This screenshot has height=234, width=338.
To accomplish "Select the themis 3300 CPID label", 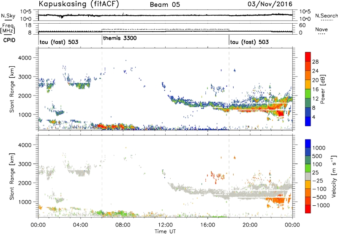I will coord(120,38).
